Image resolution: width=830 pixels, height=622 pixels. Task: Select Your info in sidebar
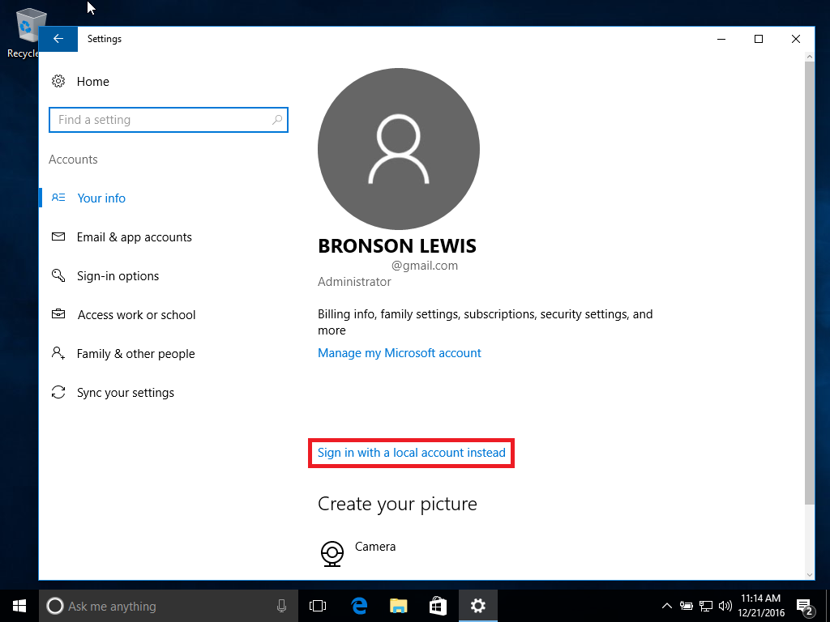(101, 198)
